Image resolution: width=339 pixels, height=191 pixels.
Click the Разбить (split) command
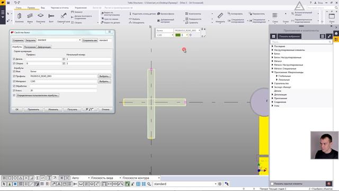[x=135, y=19]
